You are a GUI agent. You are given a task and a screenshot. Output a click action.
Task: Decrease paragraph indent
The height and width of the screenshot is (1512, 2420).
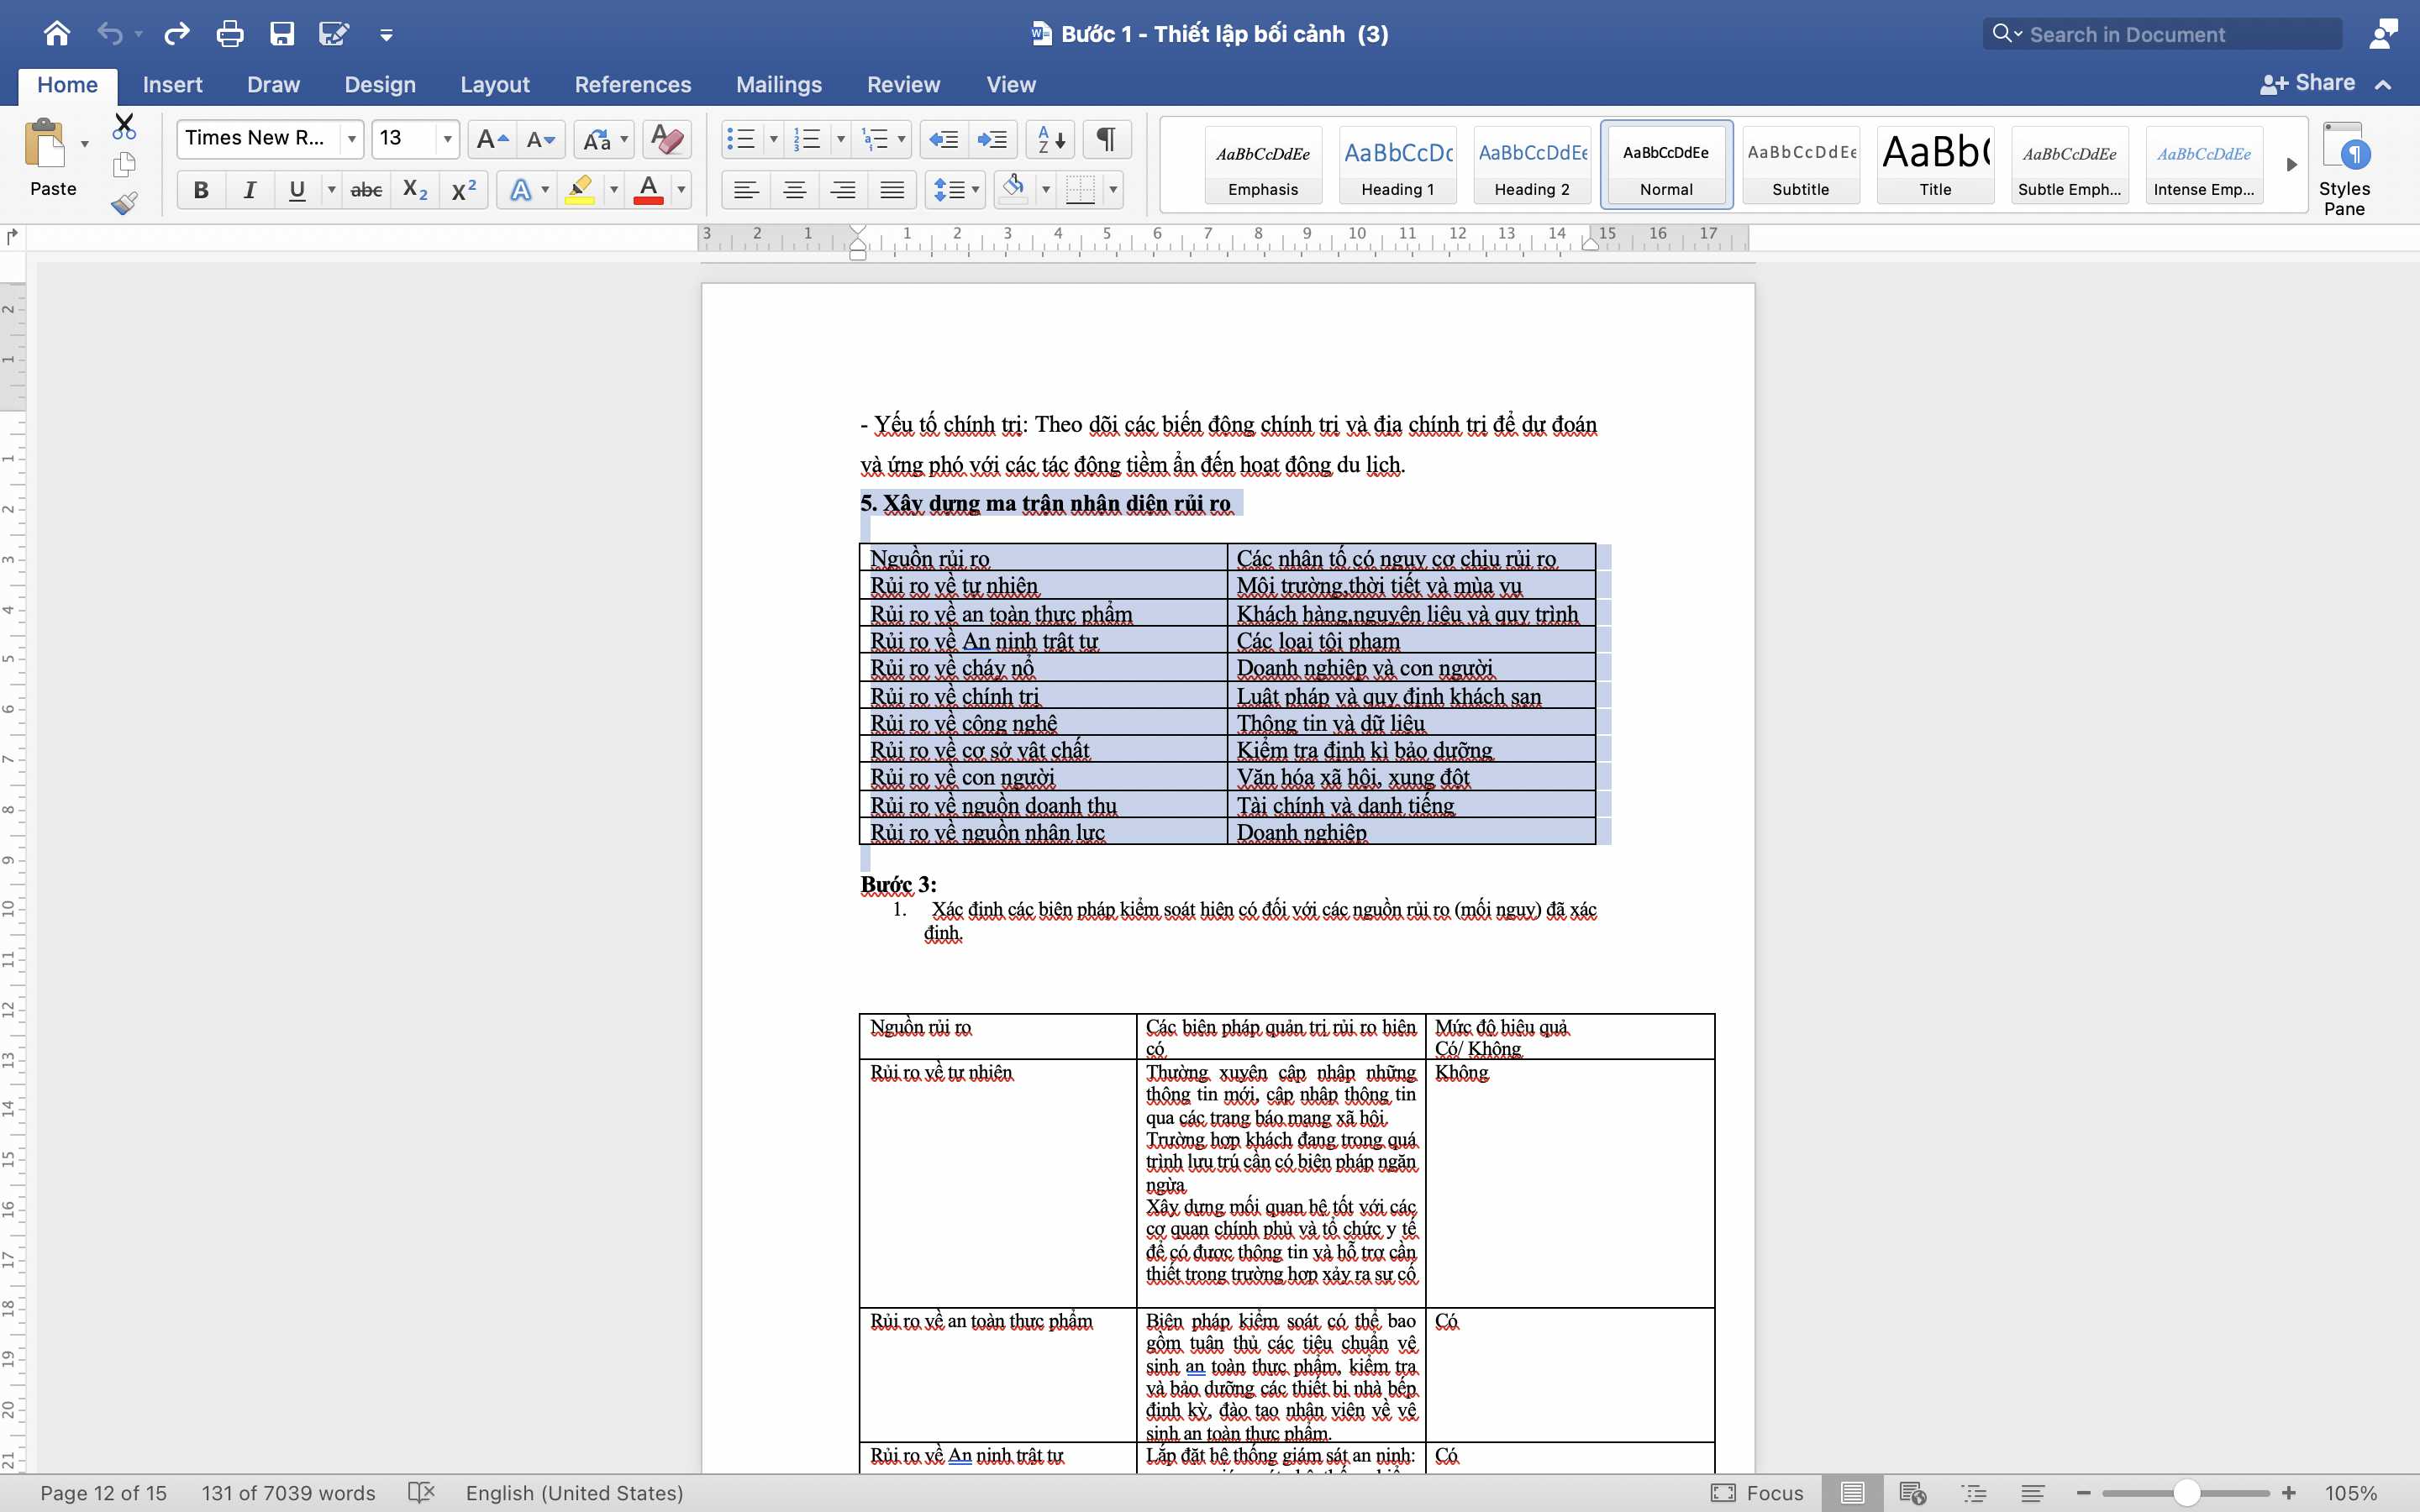point(944,139)
